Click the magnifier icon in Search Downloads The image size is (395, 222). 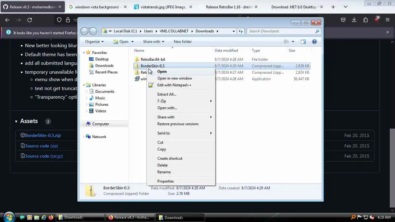317,31
